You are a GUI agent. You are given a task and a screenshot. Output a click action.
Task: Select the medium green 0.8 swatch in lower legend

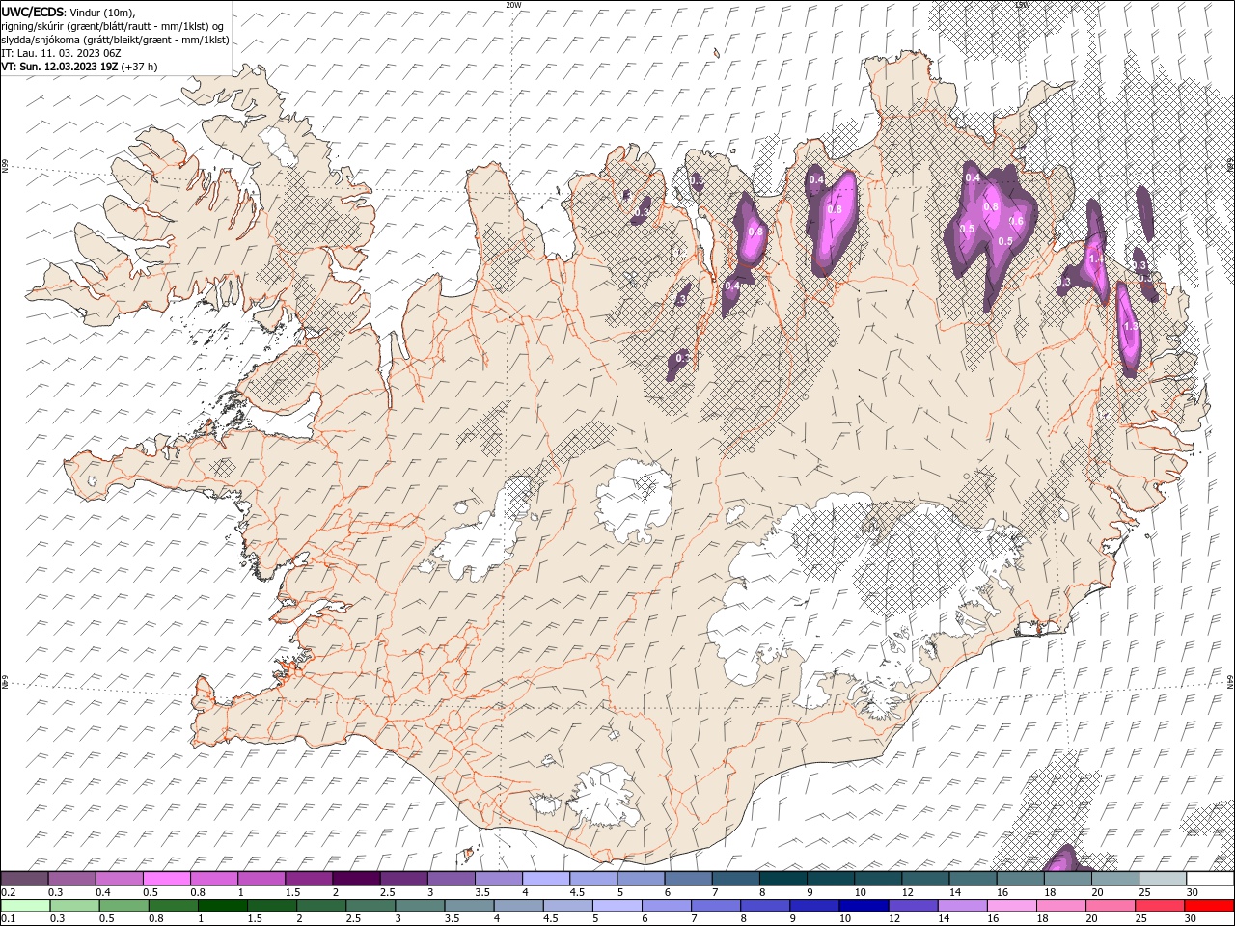(x=173, y=906)
